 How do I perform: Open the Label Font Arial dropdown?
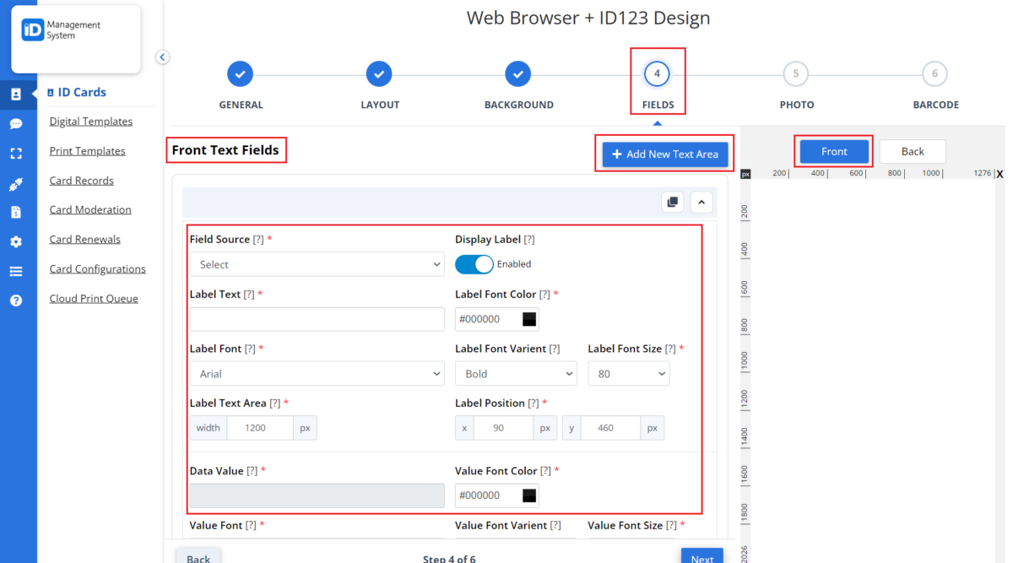(317, 373)
